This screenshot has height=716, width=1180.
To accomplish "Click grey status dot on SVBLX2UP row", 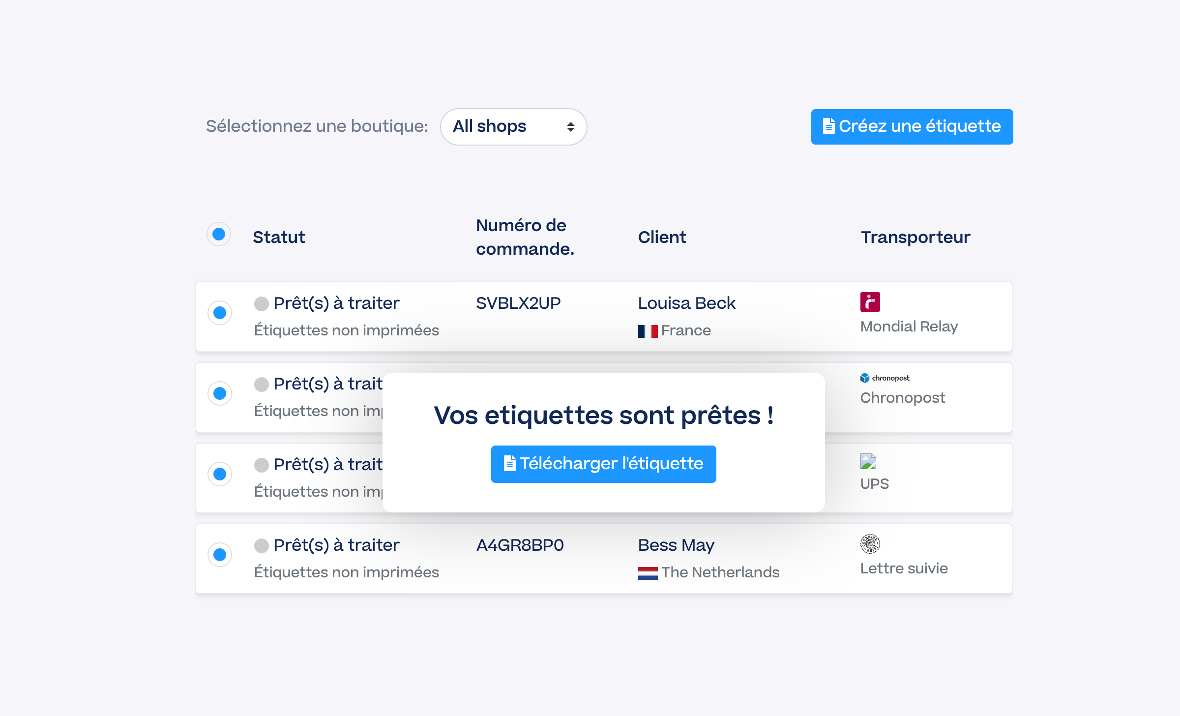I will 261,303.
